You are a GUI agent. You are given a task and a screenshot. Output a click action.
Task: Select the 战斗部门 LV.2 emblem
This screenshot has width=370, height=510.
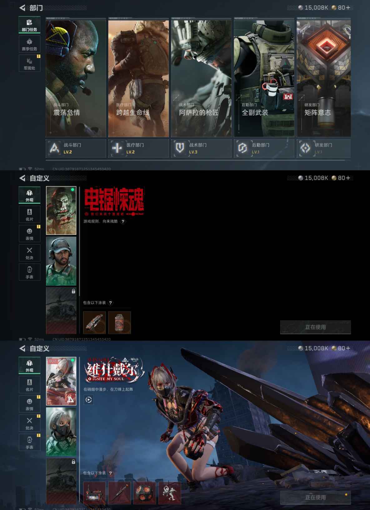click(x=55, y=148)
